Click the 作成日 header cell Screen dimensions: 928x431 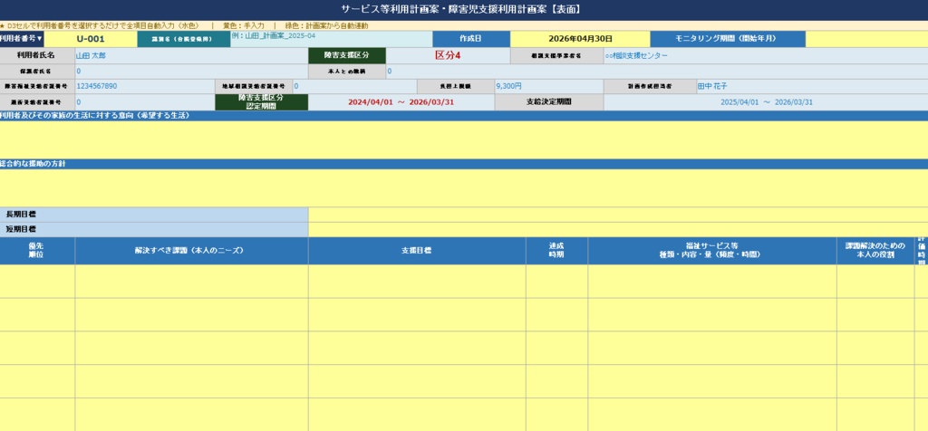coord(470,39)
